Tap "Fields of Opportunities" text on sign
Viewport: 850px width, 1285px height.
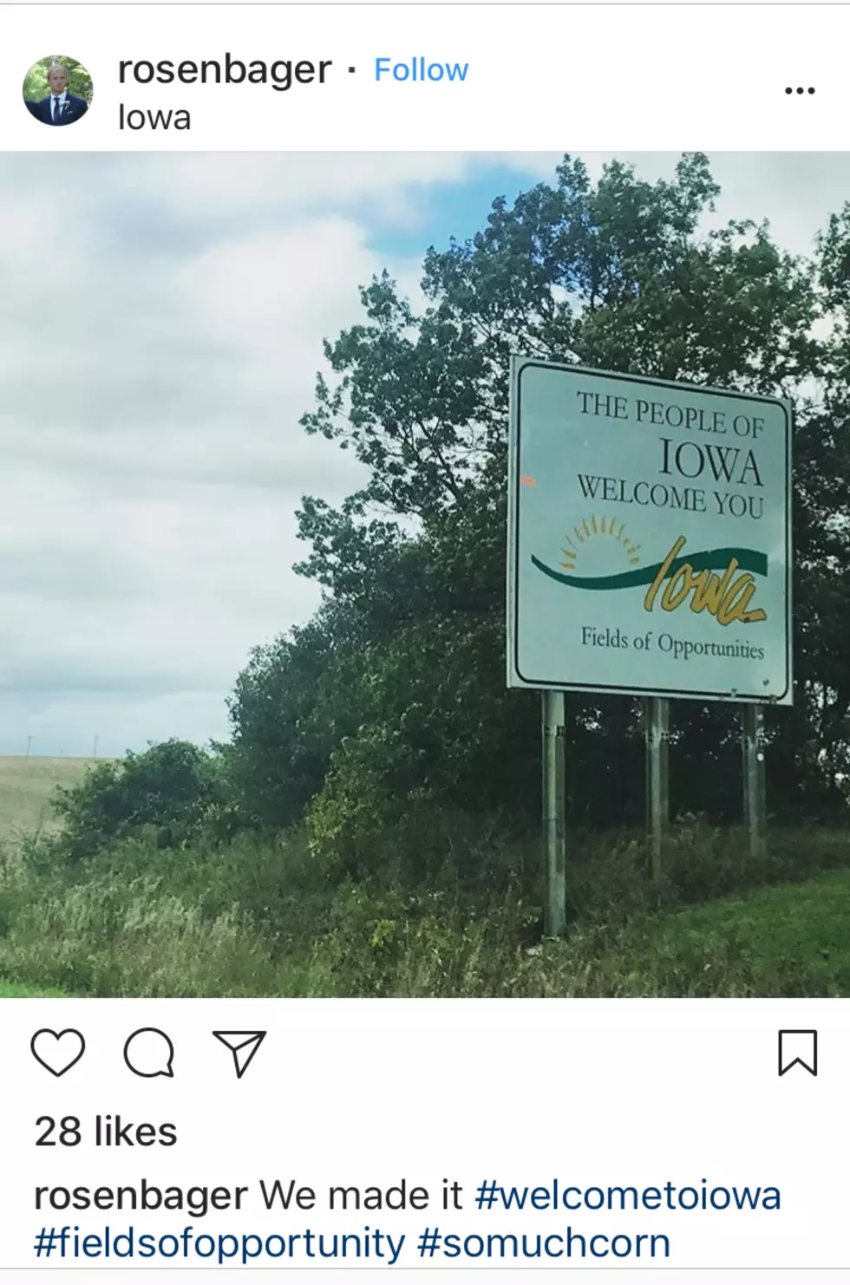coord(672,643)
